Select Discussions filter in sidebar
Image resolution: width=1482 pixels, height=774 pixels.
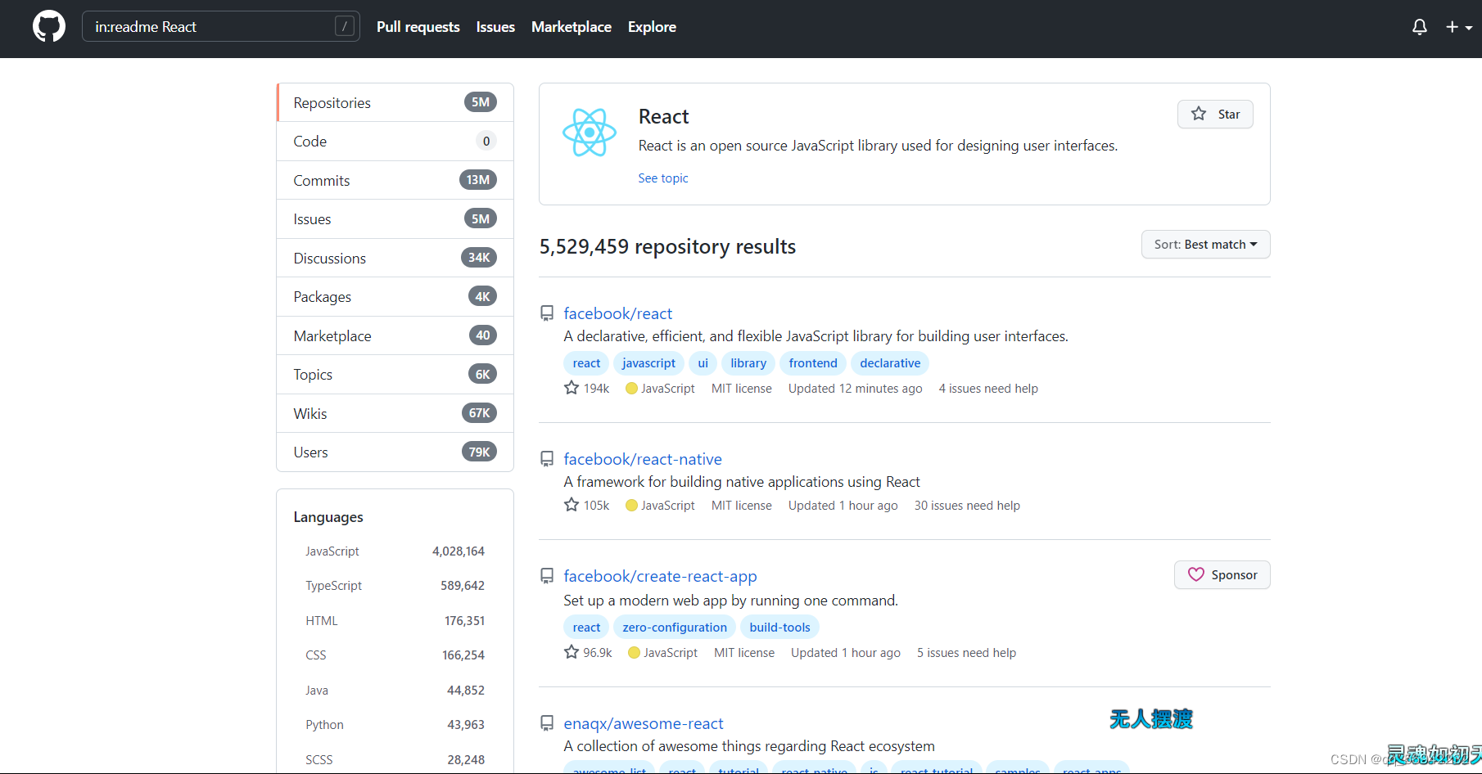coord(395,258)
